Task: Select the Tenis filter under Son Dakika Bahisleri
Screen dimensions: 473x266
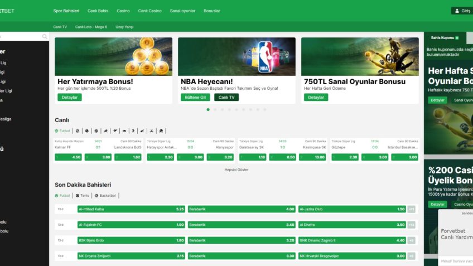Action: point(82,196)
